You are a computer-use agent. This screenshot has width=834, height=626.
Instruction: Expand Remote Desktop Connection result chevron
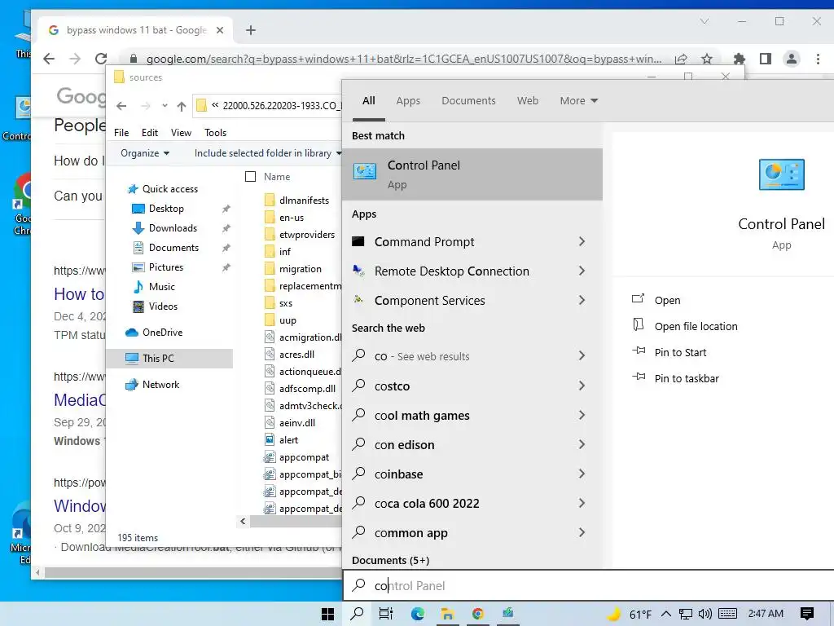pos(582,271)
